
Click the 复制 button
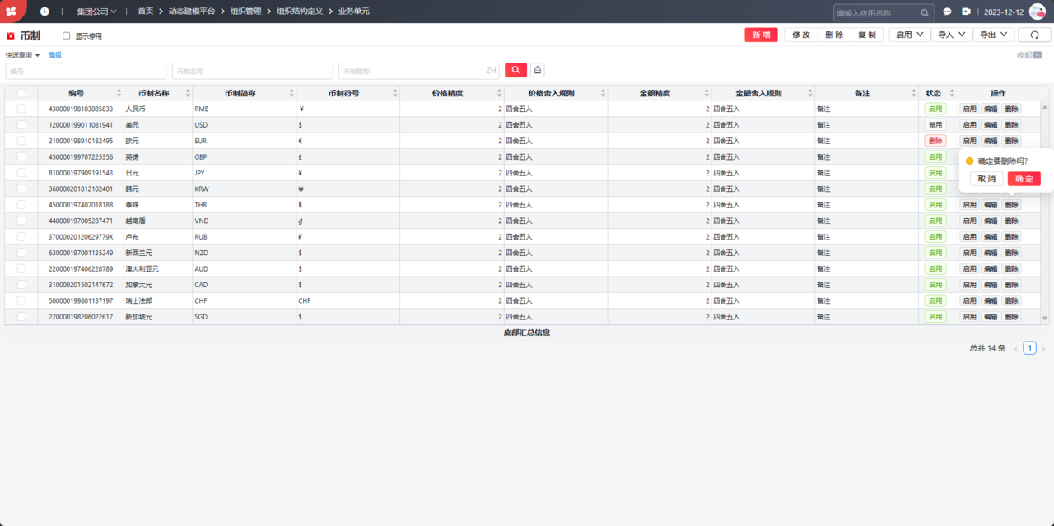click(867, 35)
